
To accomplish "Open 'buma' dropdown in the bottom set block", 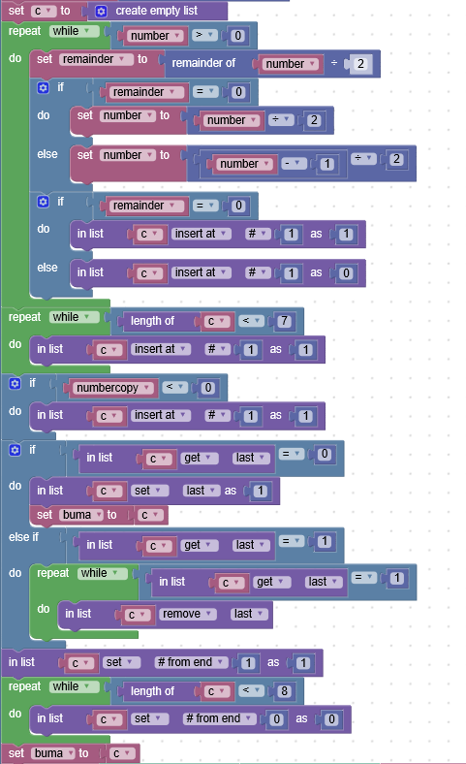I will click(53, 753).
